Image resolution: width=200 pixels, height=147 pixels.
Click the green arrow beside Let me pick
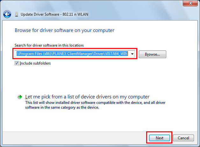point(20,97)
